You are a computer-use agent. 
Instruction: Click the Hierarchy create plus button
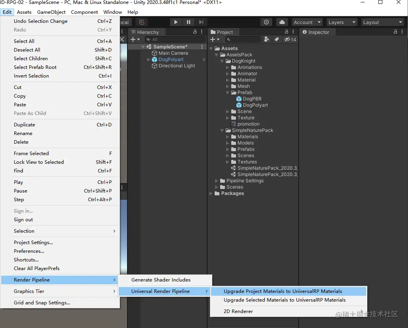135,39
